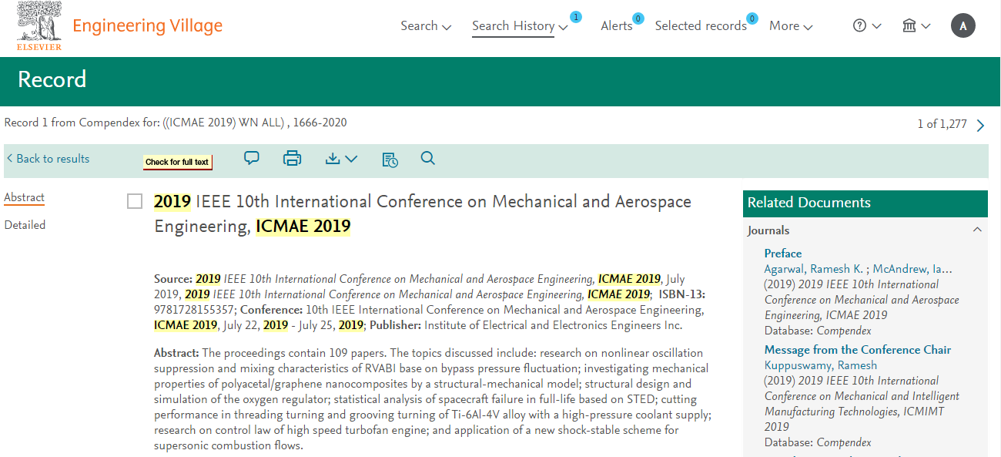Click the document-with-clock icon in toolbar
Viewport: 1001px width, 457px height.
tap(390, 160)
